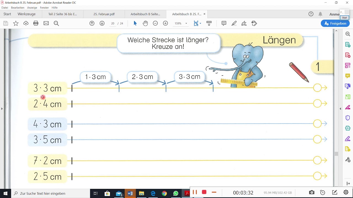Expand the left navigation pane arrow
The width and height of the screenshot is (353, 198).
2,109
